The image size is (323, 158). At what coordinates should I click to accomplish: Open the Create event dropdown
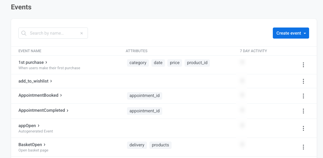click(291, 33)
